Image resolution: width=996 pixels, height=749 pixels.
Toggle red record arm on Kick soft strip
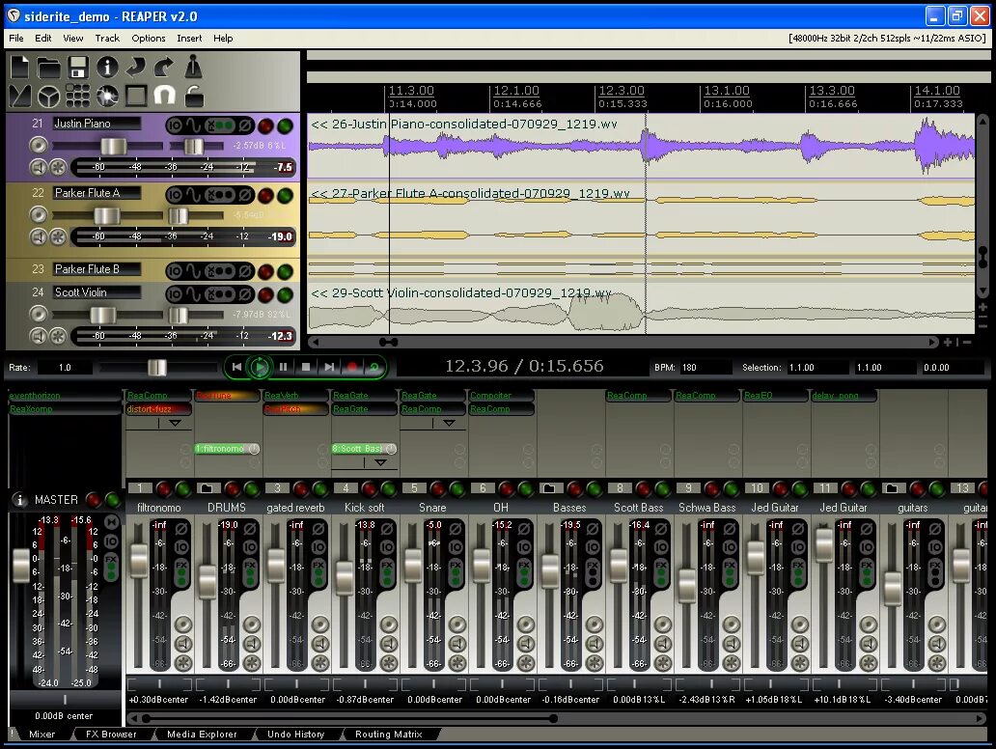point(369,488)
